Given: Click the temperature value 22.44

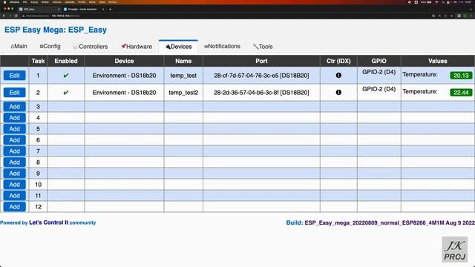Looking at the screenshot, I should click(x=461, y=92).
